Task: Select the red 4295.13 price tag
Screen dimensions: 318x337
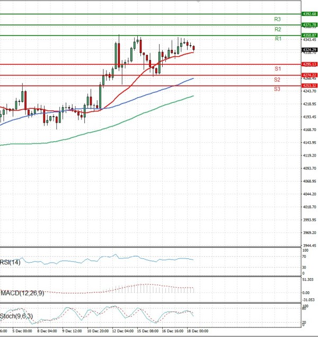Action: (309, 64)
